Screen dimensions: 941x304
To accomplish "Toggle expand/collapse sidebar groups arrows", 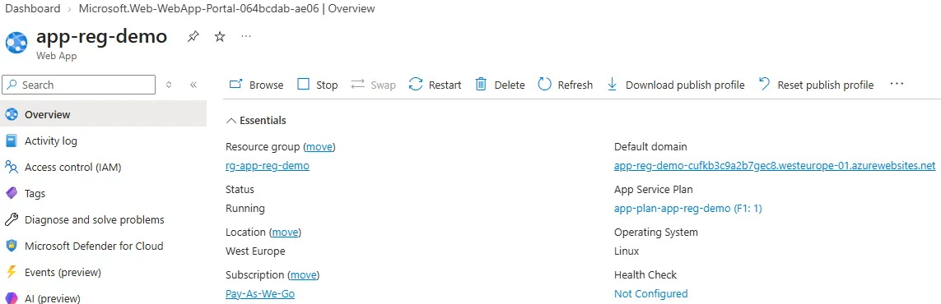I will pos(170,85).
